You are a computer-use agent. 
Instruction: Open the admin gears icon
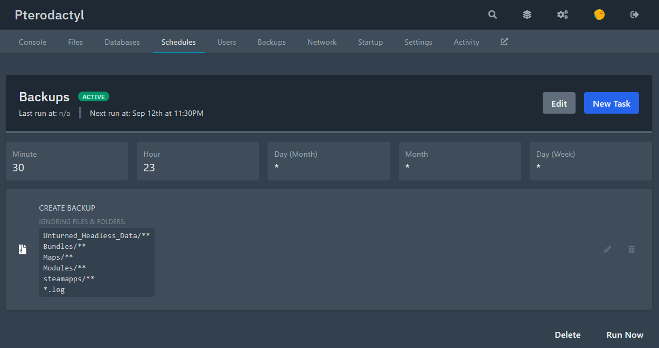coord(563,15)
